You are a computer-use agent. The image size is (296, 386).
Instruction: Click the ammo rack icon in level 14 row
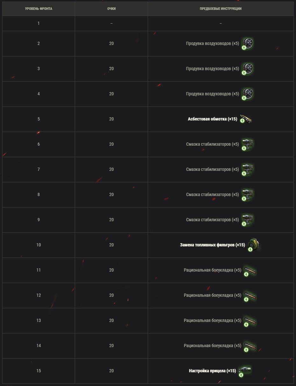[x=250, y=346]
